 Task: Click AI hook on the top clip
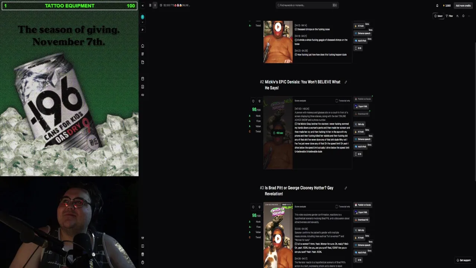pyautogui.click(x=359, y=26)
